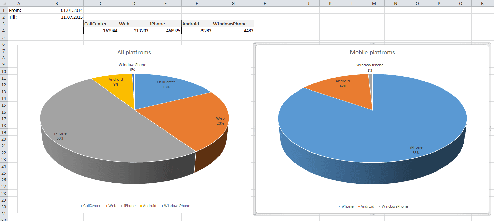Click the top resize handle of Mobile chart
This screenshot has height=221, width=494.
(x=372, y=44)
